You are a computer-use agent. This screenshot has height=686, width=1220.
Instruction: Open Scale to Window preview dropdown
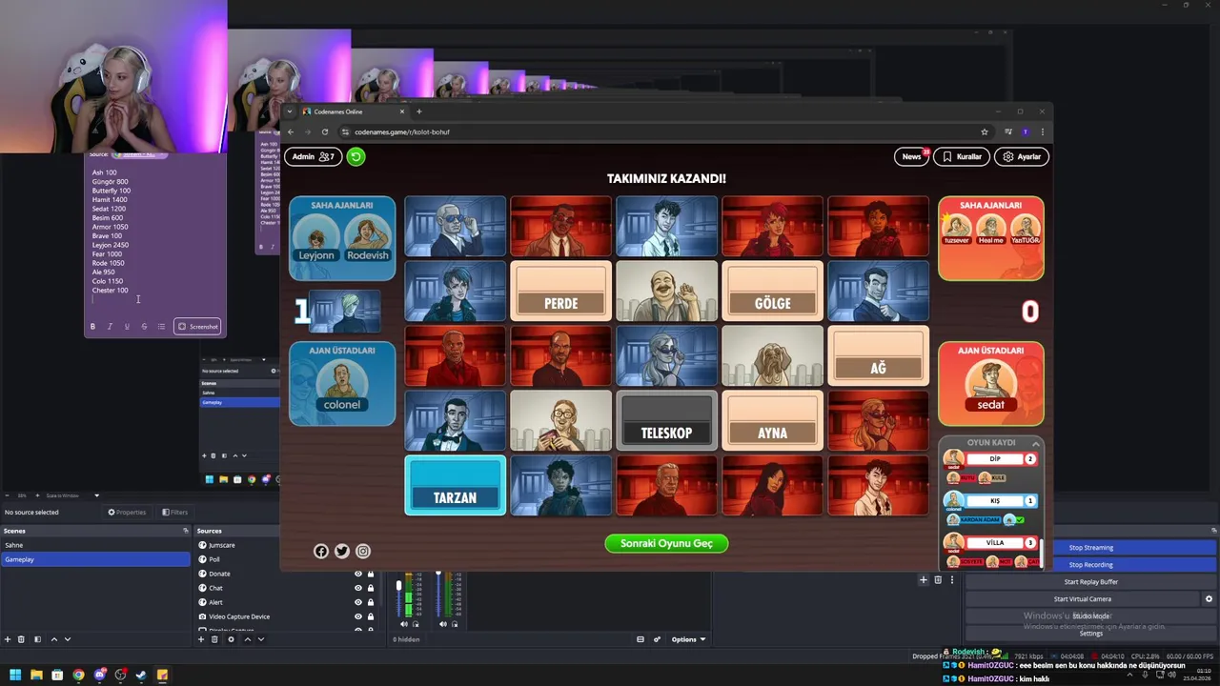(x=72, y=495)
